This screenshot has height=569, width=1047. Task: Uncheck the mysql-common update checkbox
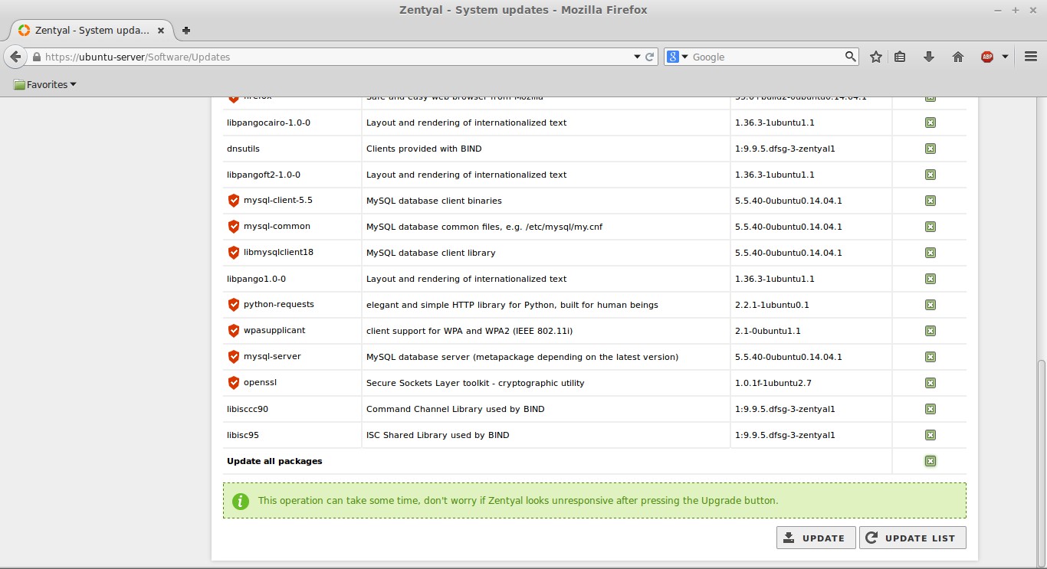pyautogui.click(x=930, y=227)
